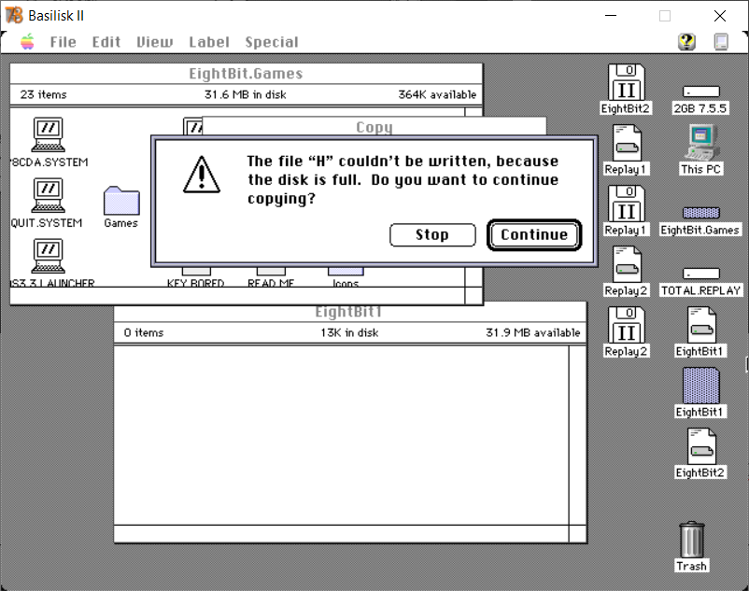Screen dimensions: 749x591
Task: Click the horizontal scrollbar of the EightBit1 window
Action: [x=342, y=533]
